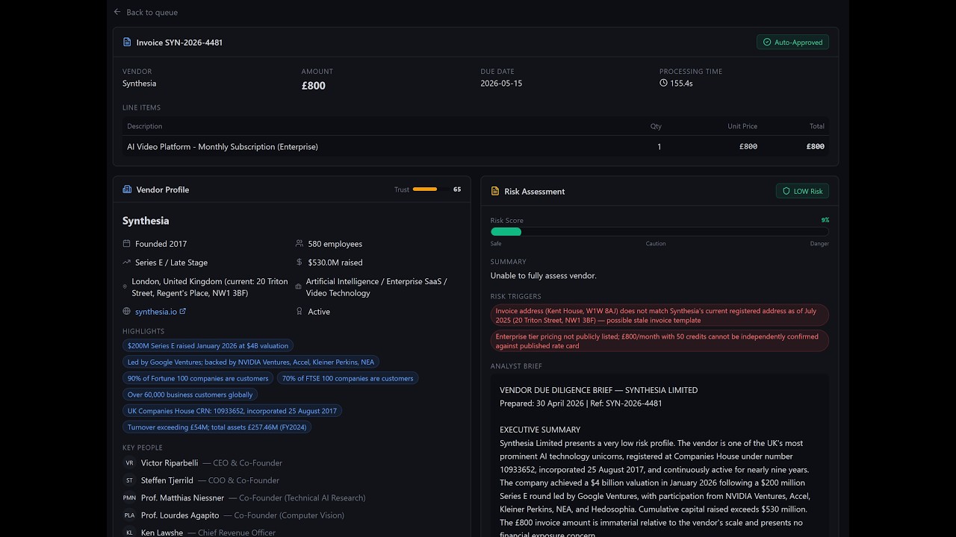The image size is (956, 537).
Task: Click the due date 2026-05-15
Action: click(501, 84)
